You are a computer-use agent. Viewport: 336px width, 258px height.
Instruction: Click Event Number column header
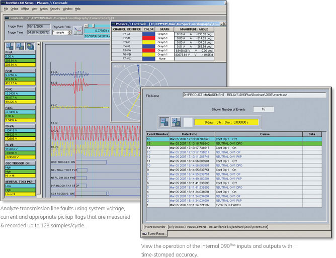point(158,134)
